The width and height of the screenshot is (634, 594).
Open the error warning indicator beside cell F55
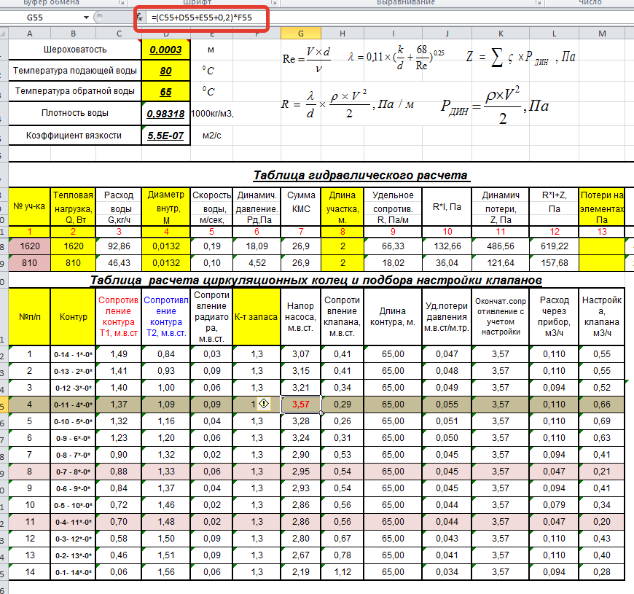point(264,404)
